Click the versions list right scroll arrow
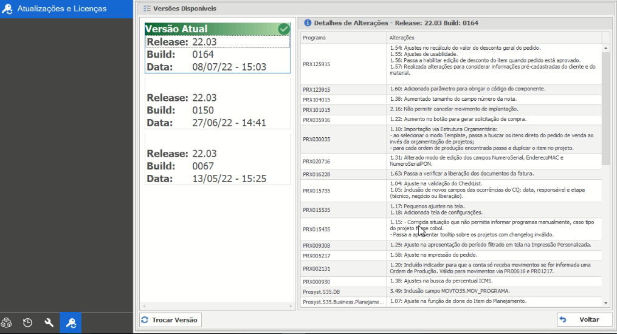 pyautogui.click(x=291, y=305)
